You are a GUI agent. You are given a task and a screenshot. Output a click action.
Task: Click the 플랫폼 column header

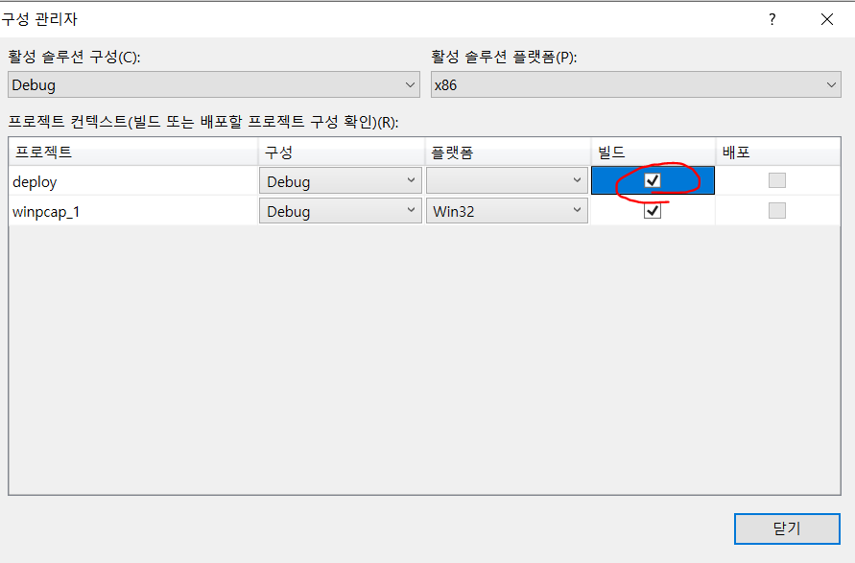coord(509,152)
